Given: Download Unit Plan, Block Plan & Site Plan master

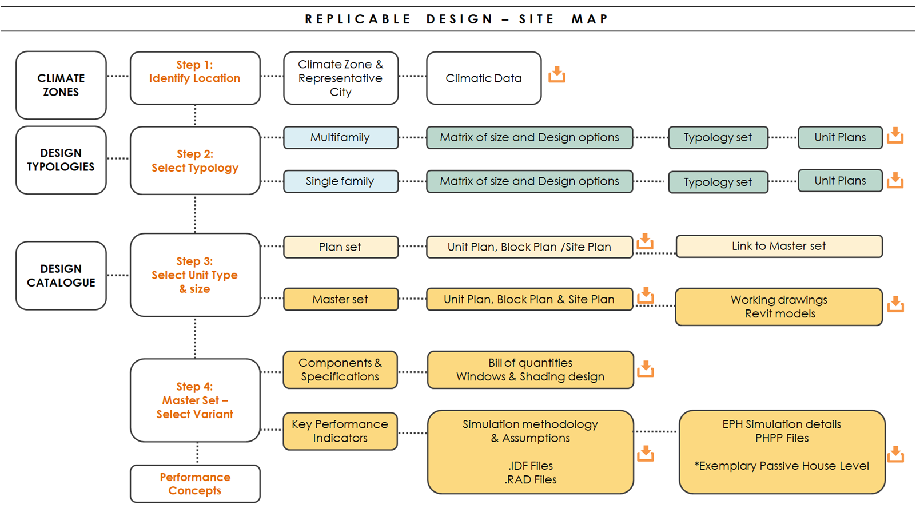Looking at the screenshot, I should 645,295.
